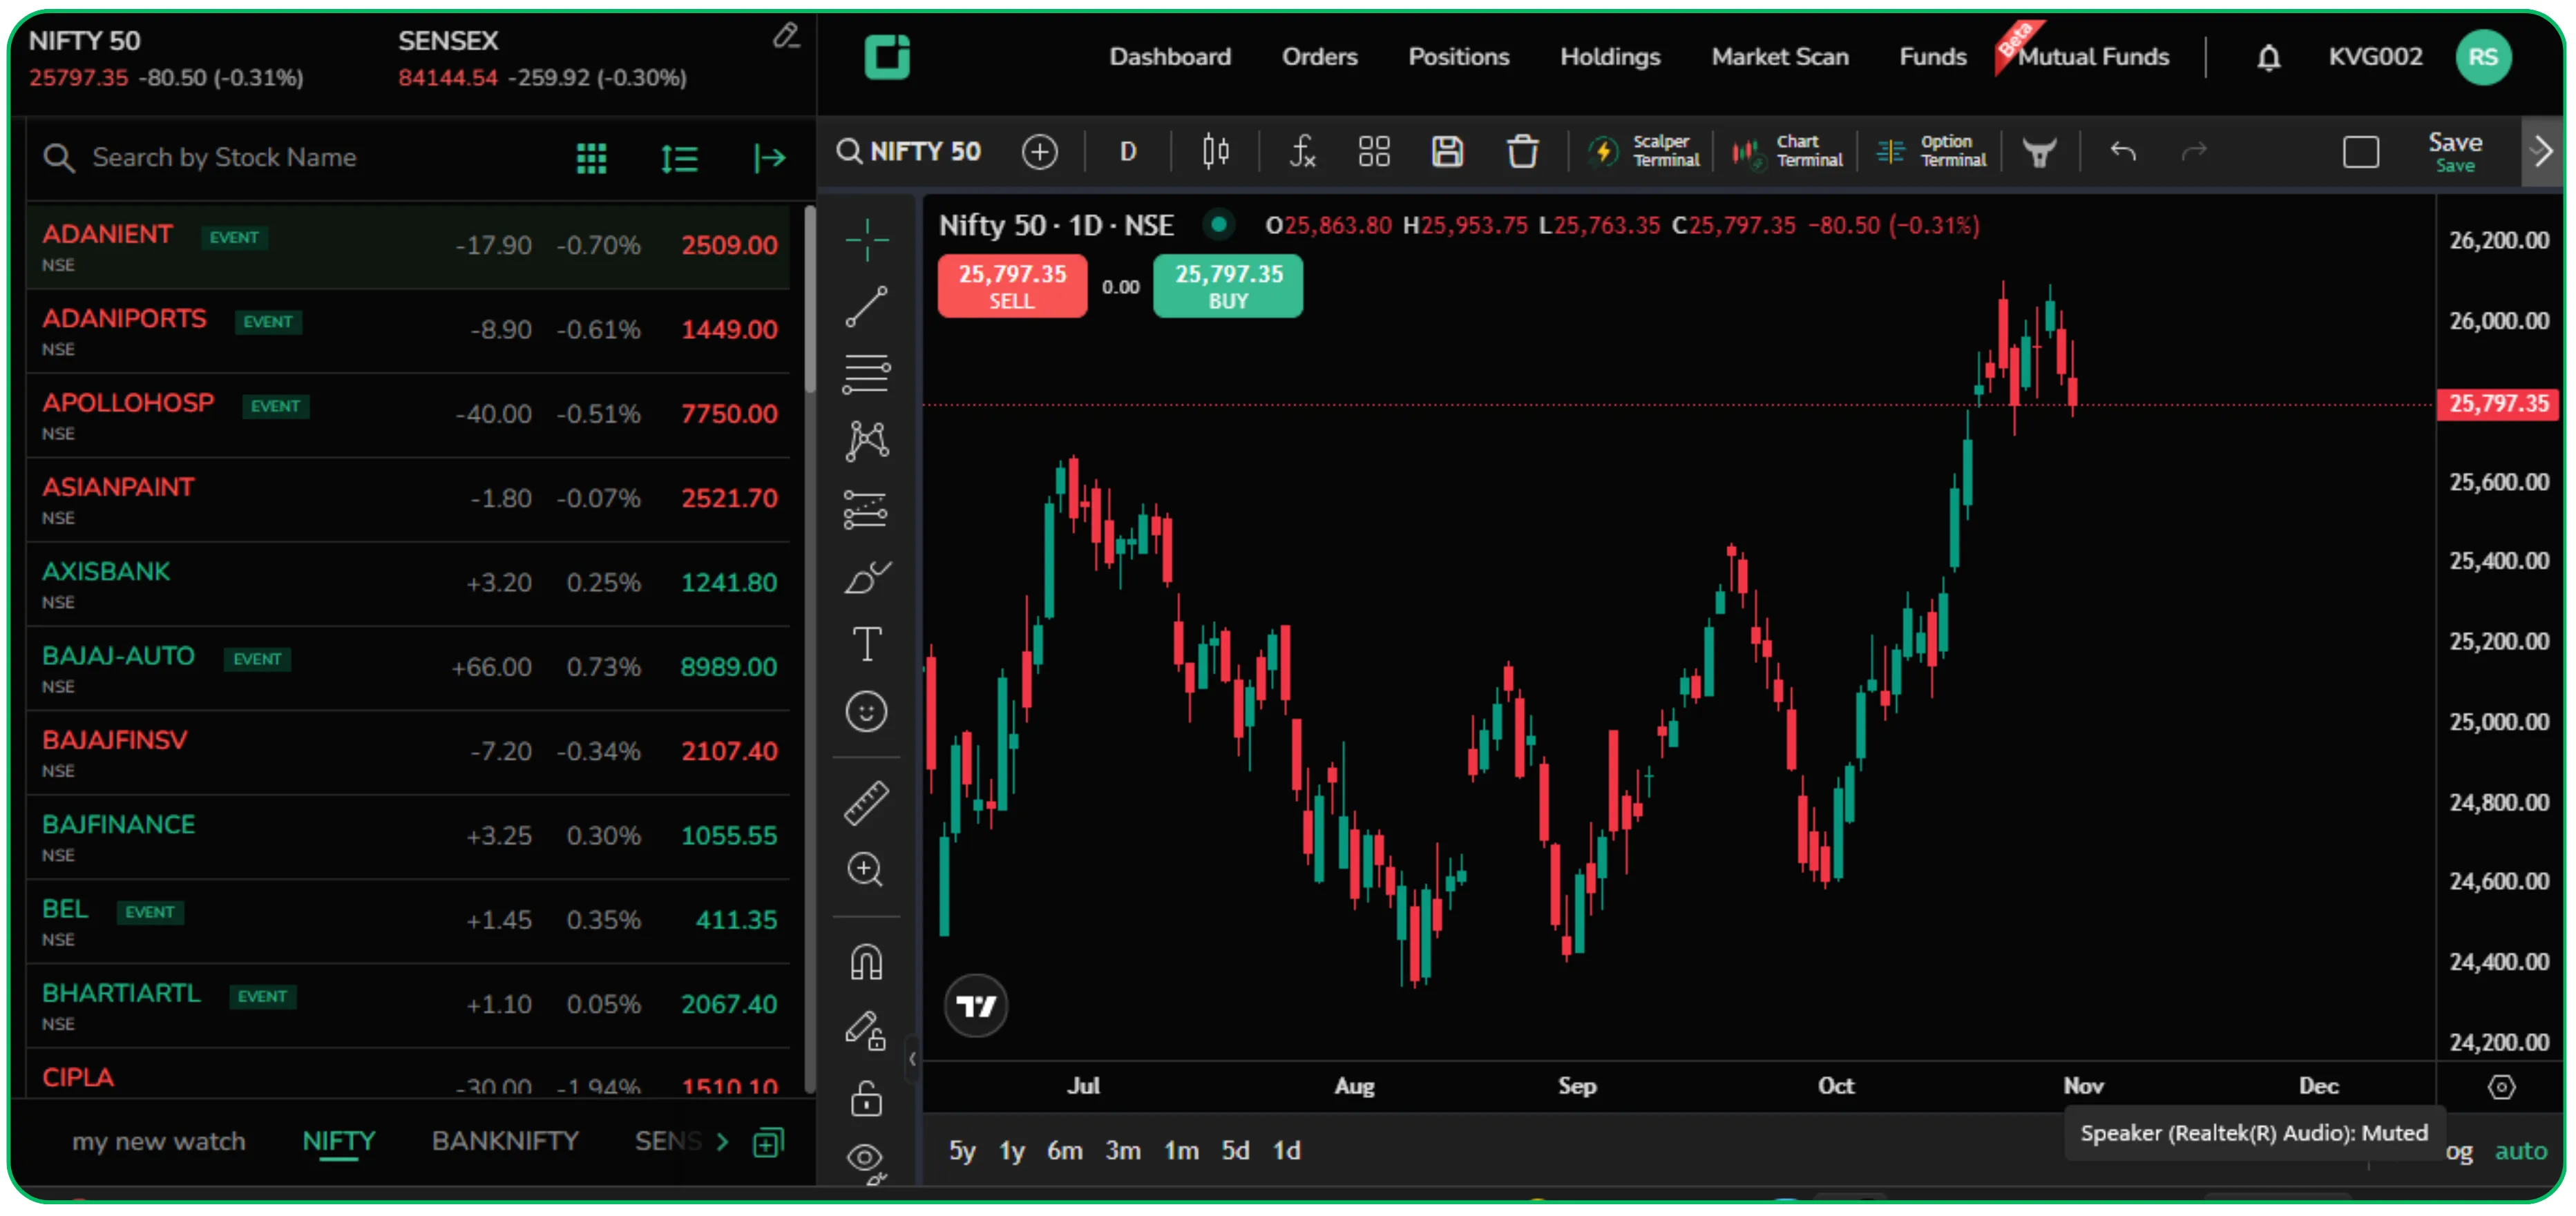The height and width of the screenshot is (1216, 2576).
Task: Switch to the BANKNIFTY watchlist tab
Action: [505, 1140]
